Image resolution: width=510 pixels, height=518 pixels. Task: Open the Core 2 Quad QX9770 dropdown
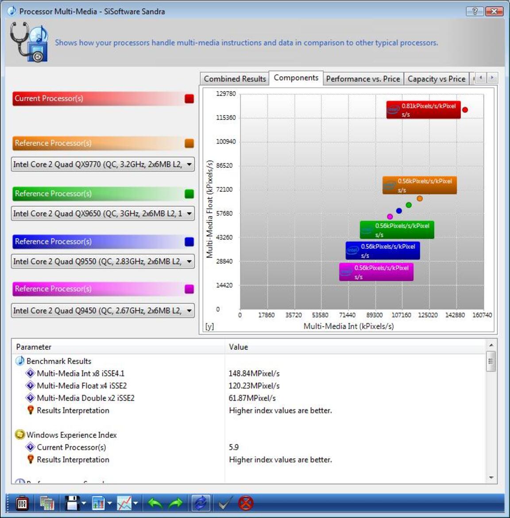tap(103, 164)
